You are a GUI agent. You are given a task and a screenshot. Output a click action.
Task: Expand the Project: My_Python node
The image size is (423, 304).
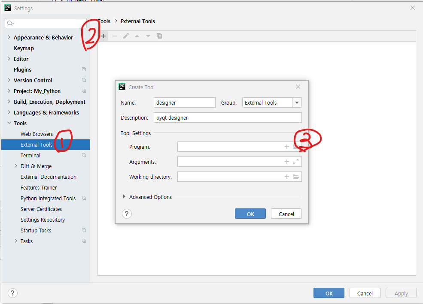(x=9, y=91)
